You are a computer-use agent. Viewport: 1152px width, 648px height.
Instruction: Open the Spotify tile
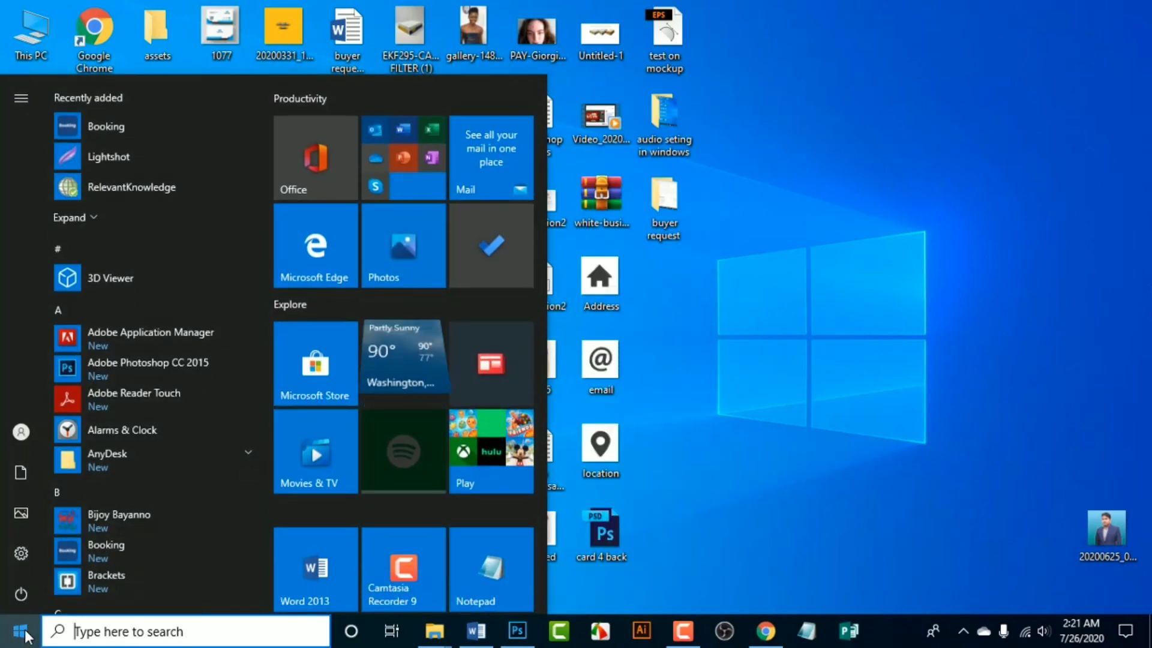[403, 451]
